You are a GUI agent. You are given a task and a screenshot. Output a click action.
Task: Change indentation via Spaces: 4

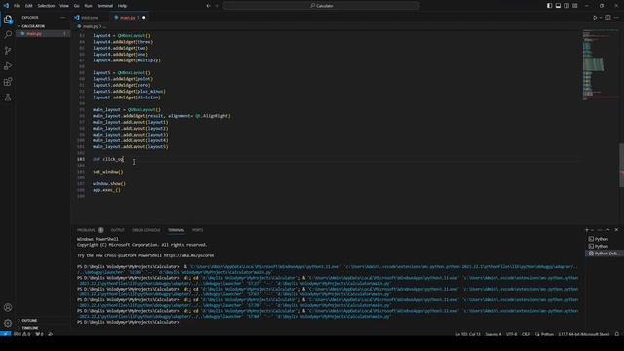click(x=493, y=334)
